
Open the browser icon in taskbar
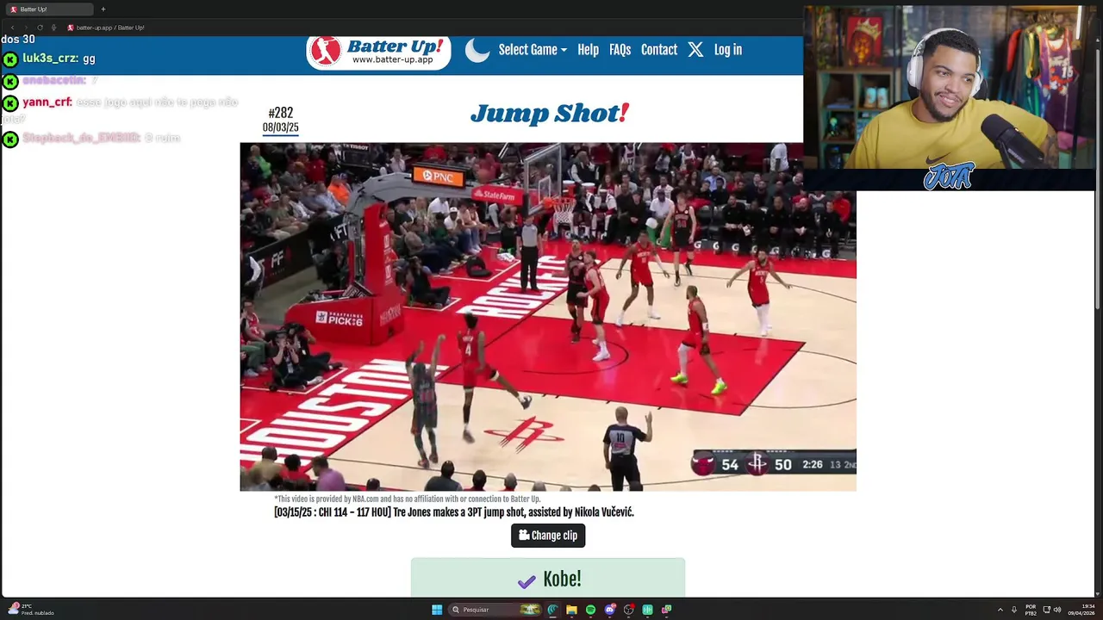coord(552,610)
